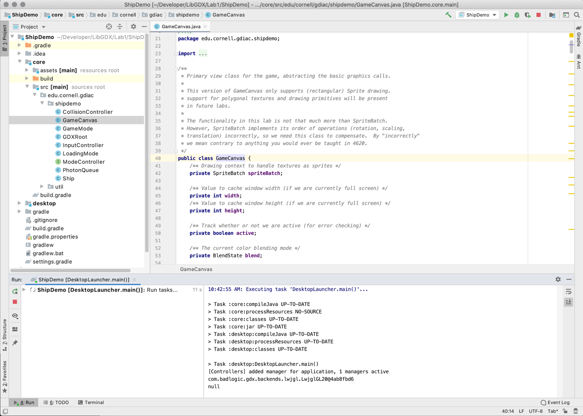
Task: Toggle the eye view option in Run panel
Action: pos(15,316)
